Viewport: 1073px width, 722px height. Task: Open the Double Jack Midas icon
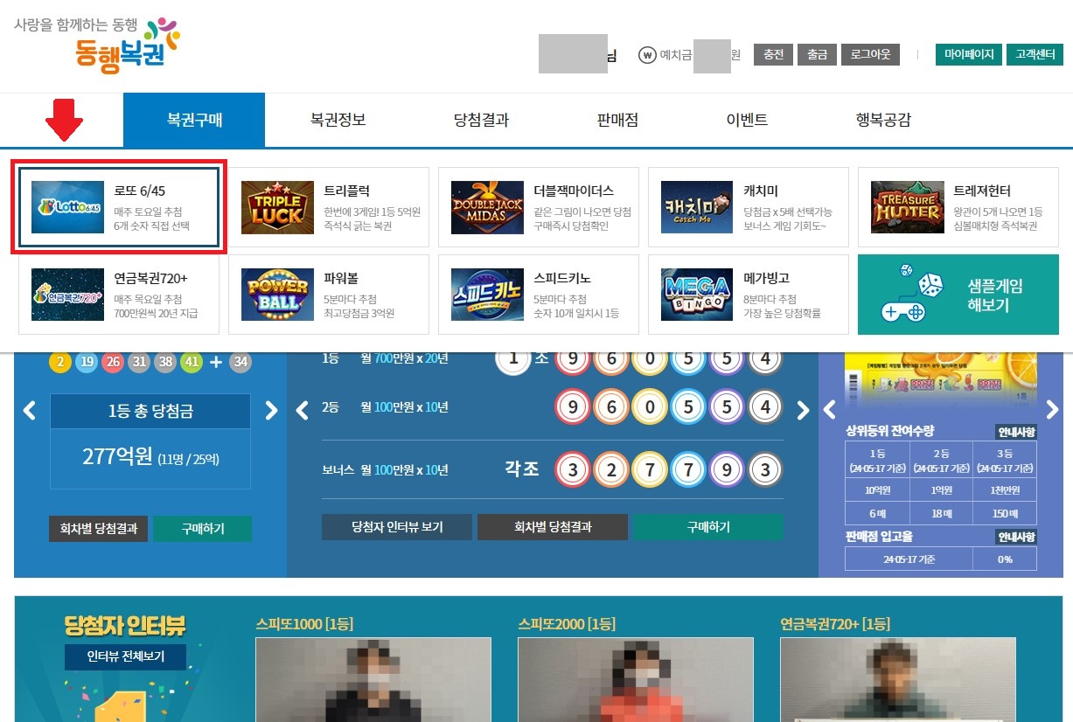(x=487, y=207)
